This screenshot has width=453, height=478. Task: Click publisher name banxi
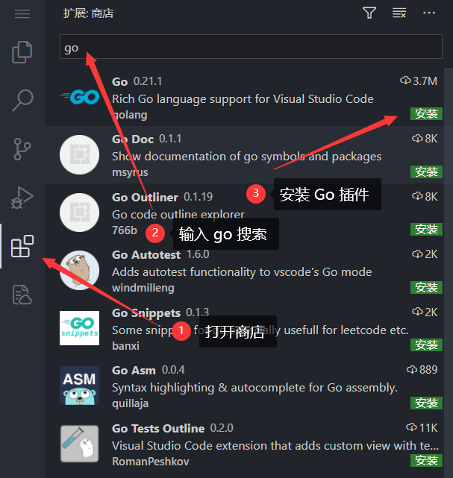(125, 346)
